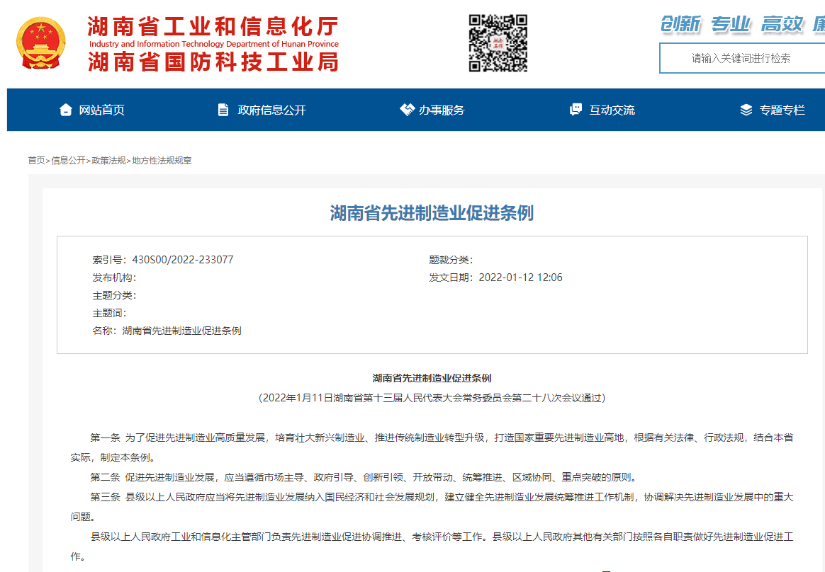Screen dimensions: 825x572
Task: Click the handshake icon beside 办事服务
Action: (x=408, y=109)
